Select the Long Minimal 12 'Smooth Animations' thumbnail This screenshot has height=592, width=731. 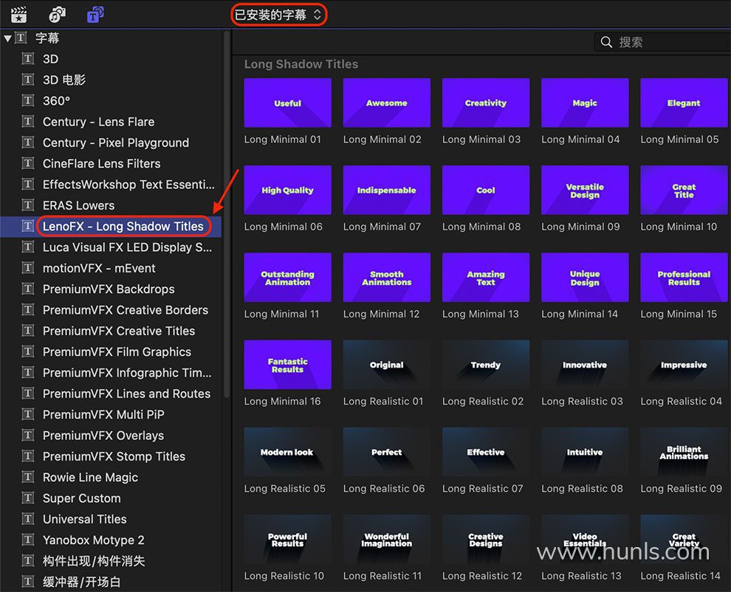(386, 278)
